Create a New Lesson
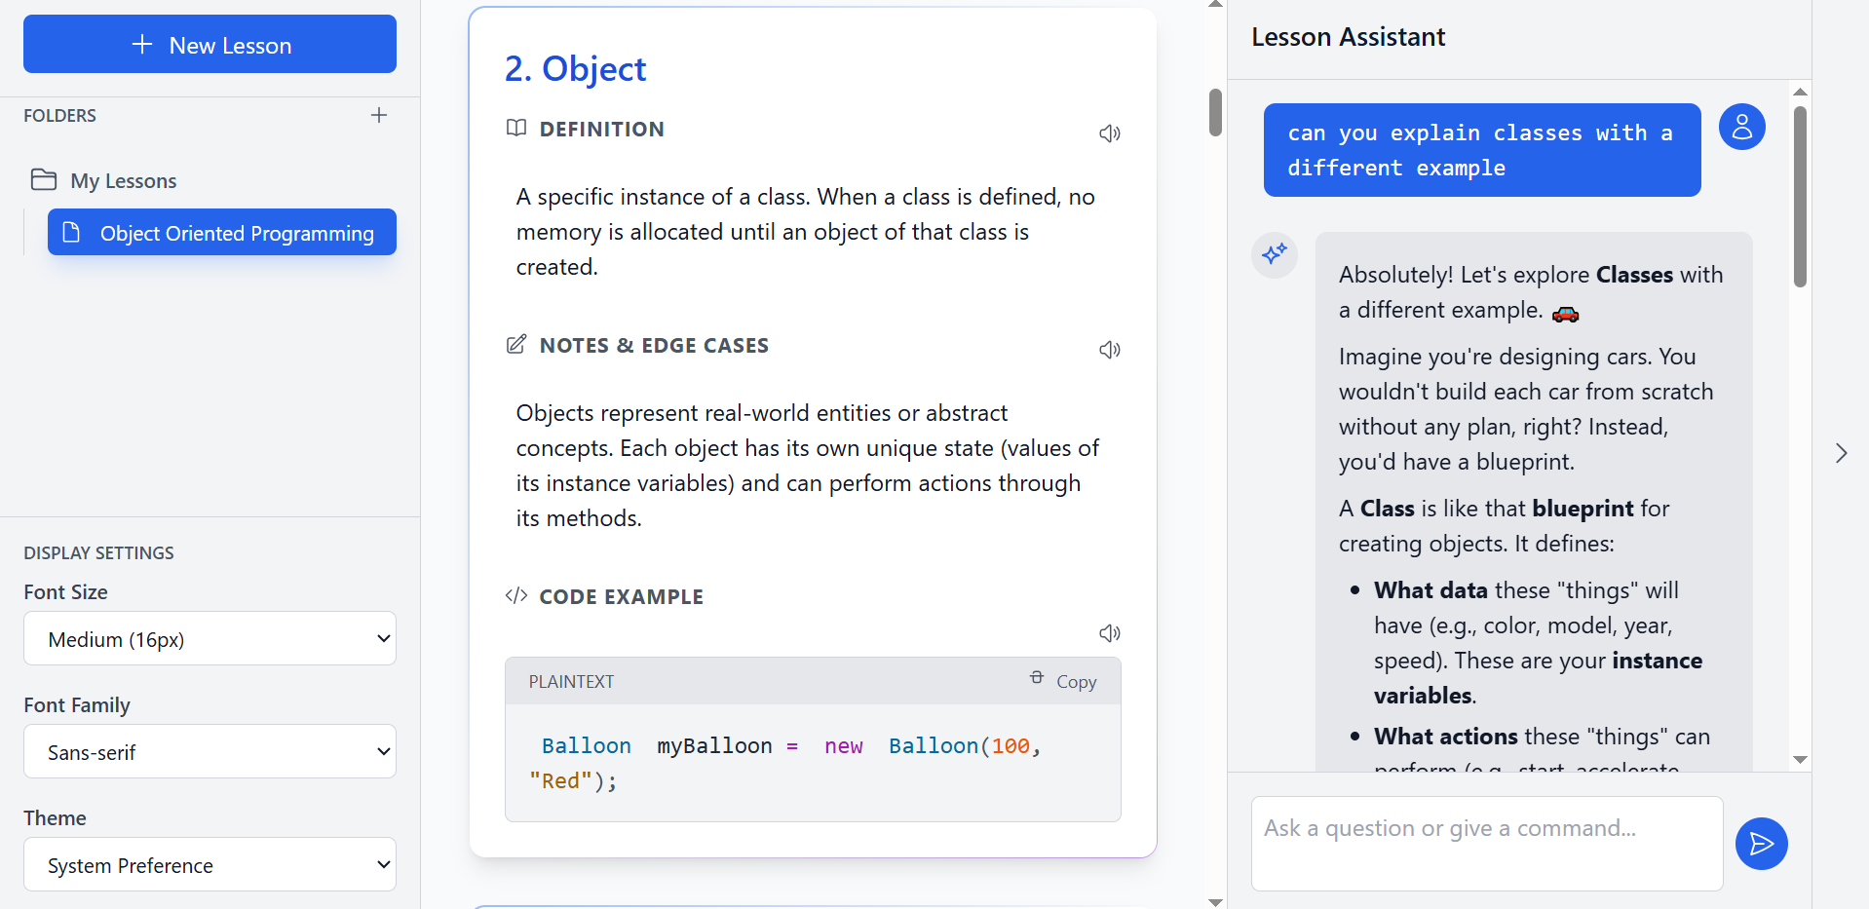Viewport: 1869px width, 909px height. tap(210, 45)
